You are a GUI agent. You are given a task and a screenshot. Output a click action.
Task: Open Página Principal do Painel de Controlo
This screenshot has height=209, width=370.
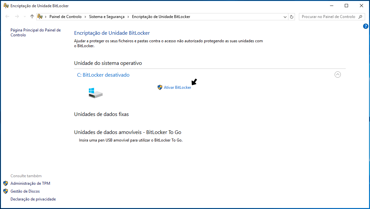tap(36, 32)
